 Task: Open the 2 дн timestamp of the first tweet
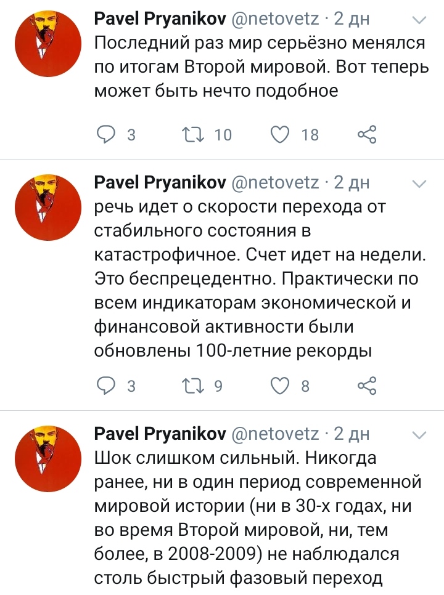point(351,18)
